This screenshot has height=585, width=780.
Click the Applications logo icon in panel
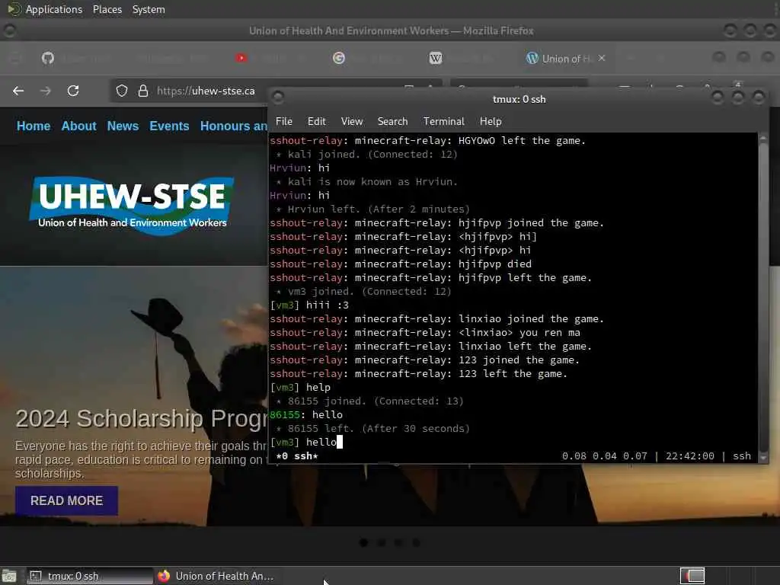coord(14,9)
